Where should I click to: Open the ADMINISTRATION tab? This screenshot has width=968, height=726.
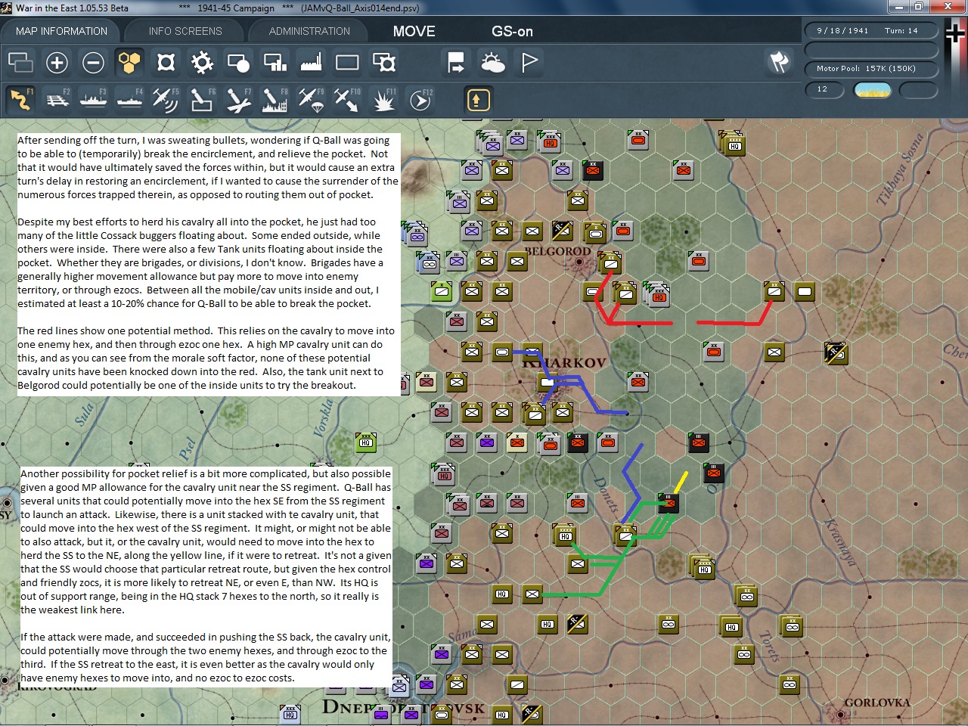coord(309,31)
